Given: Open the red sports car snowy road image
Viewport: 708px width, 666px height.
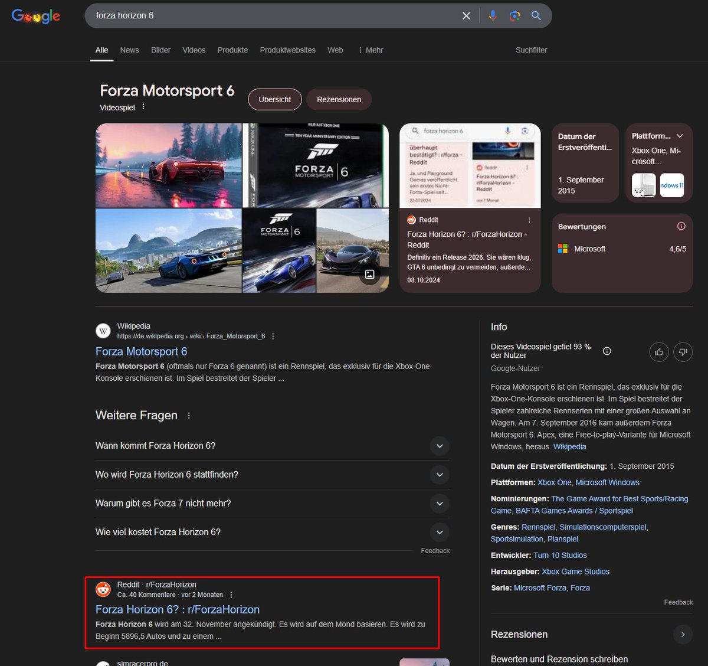Looking at the screenshot, I should click(168, 165).
